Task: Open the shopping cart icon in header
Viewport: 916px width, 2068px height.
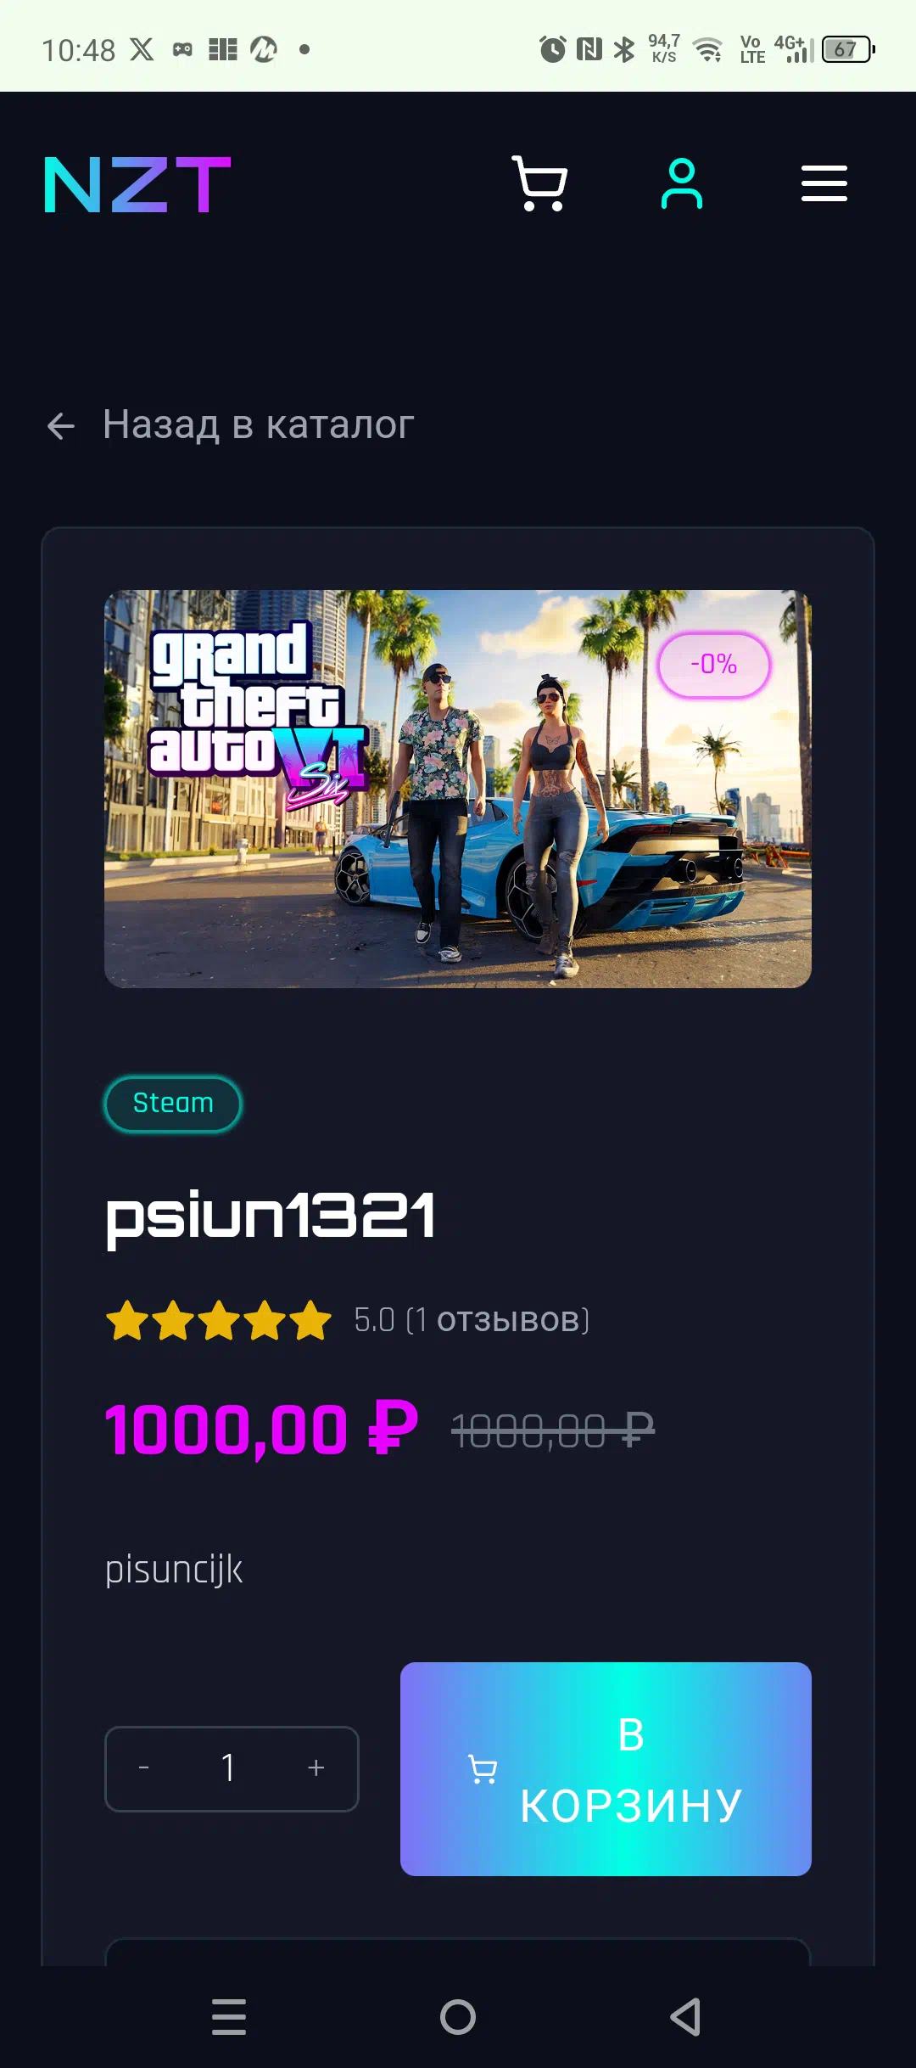Action: [539, 183]
